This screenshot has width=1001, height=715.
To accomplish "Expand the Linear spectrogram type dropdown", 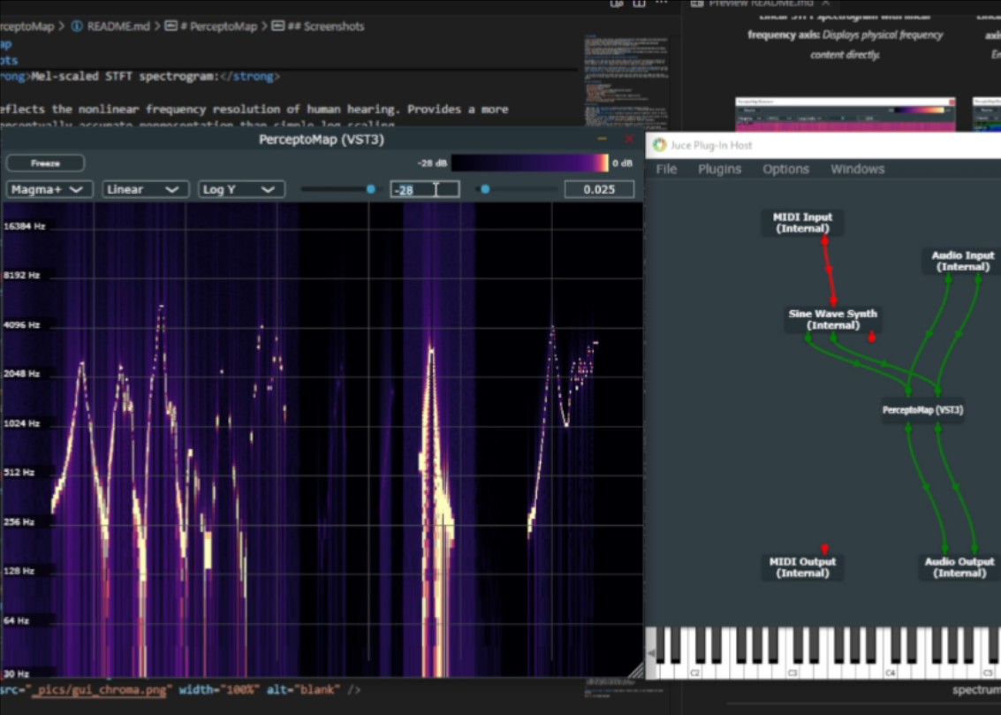I will tap(145, 189).
